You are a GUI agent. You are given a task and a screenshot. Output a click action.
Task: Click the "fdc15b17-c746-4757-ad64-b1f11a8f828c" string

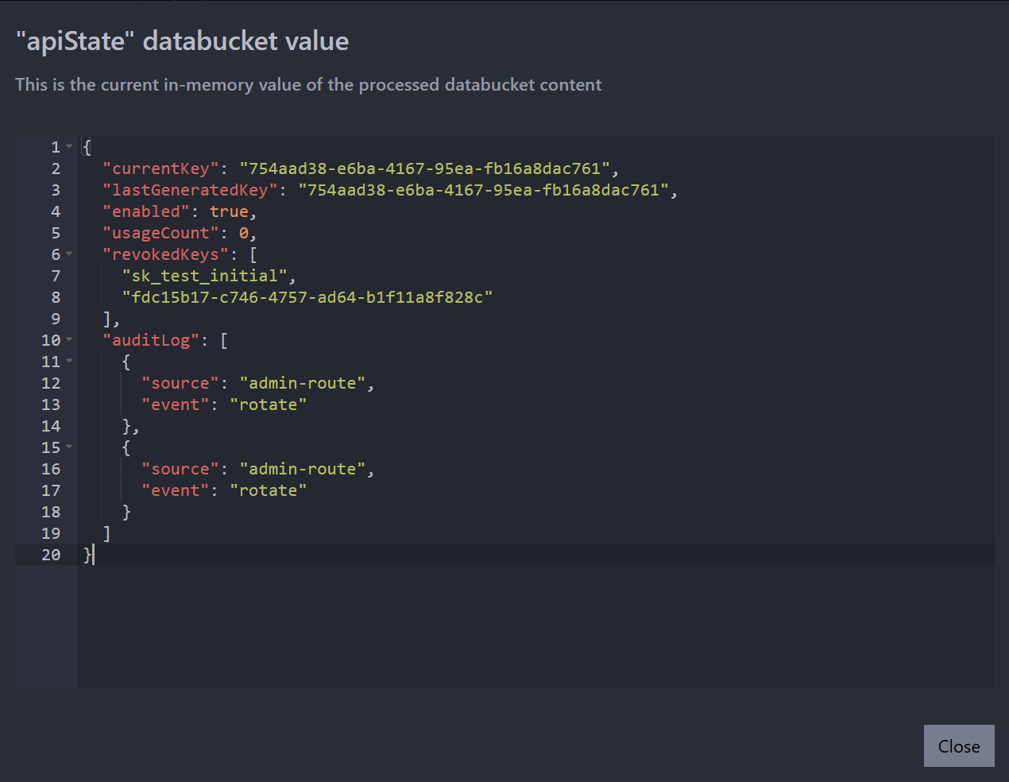(307, 297)
